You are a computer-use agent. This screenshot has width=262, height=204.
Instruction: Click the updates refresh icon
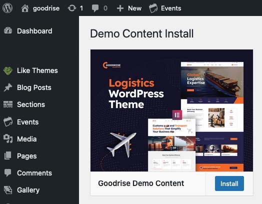pos(72,8)
